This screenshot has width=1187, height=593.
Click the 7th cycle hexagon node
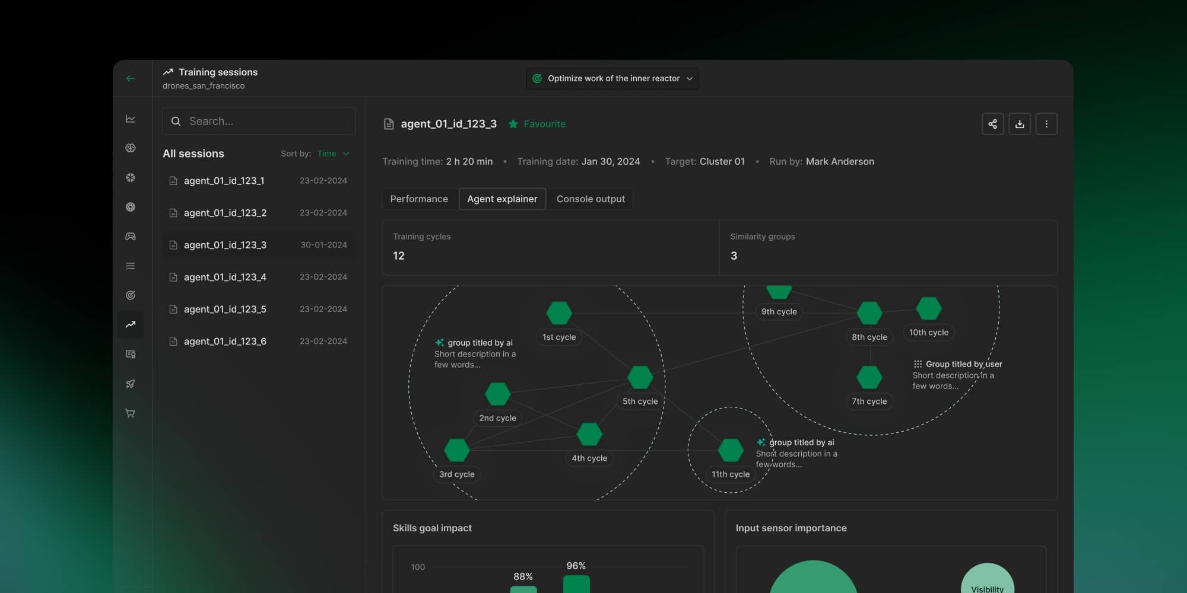click(x=869, y=377)
